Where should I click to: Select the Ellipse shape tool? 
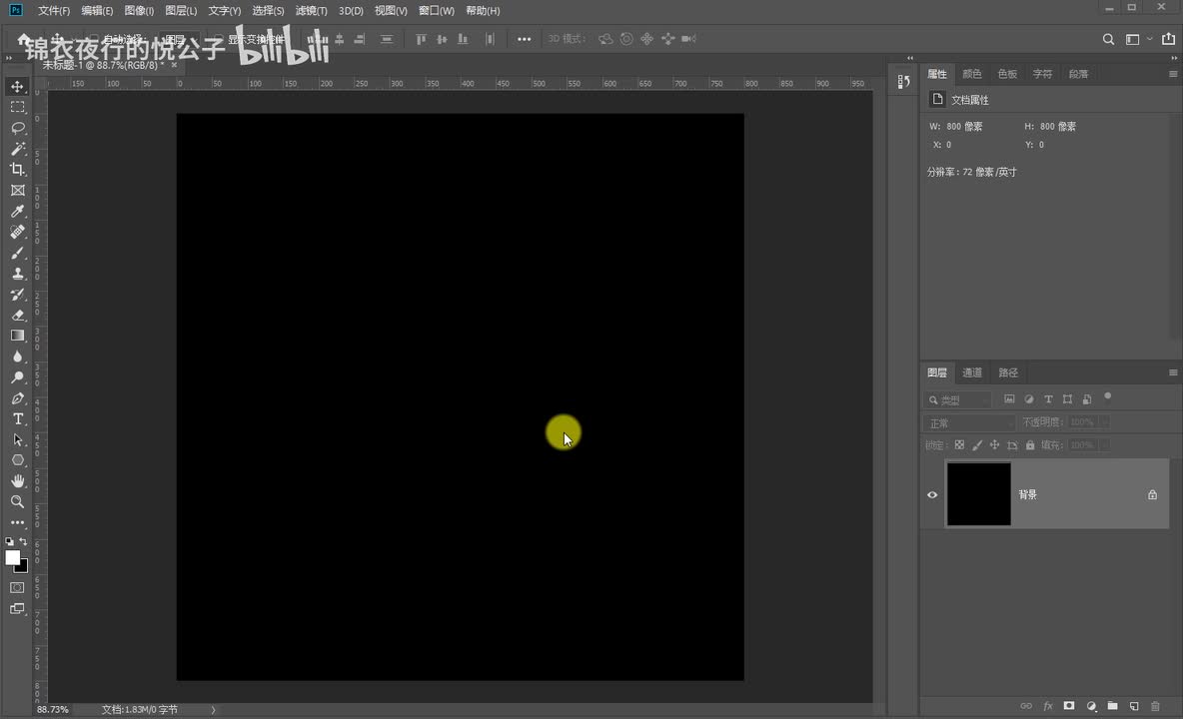pyautogui.click(x=17, y=460)
